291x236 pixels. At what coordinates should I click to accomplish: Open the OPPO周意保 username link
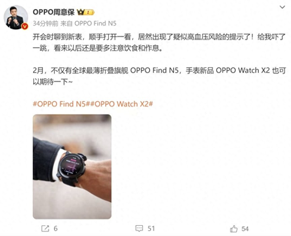(x=53, y=12)
